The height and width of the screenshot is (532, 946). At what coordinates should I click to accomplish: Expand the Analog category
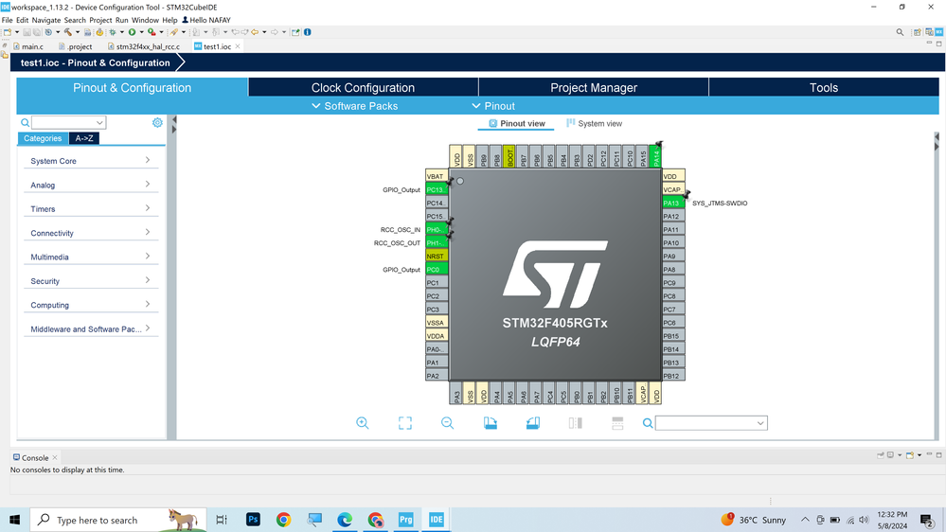[x=91, y=186]
